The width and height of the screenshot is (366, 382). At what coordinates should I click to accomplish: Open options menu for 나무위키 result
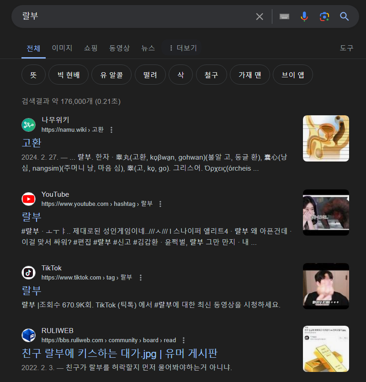pyautogui.click(x=111, y=130)
